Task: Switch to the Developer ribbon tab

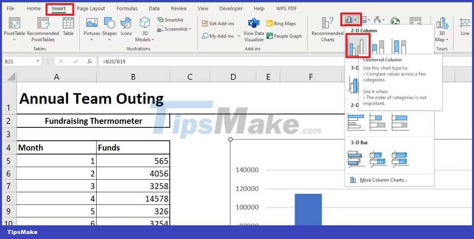Action: 231,8
